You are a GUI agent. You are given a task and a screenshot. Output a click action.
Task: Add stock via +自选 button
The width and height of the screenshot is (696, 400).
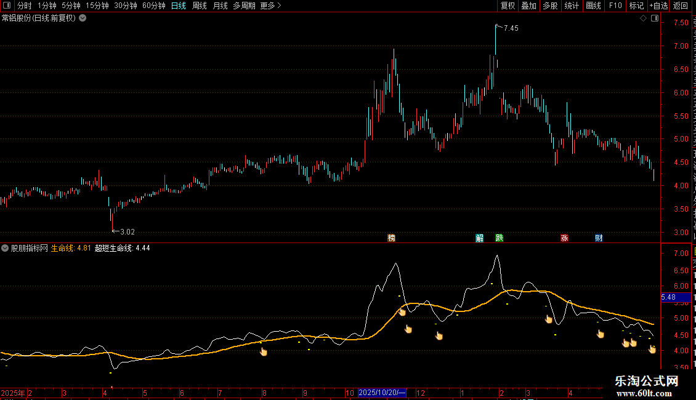658,6
